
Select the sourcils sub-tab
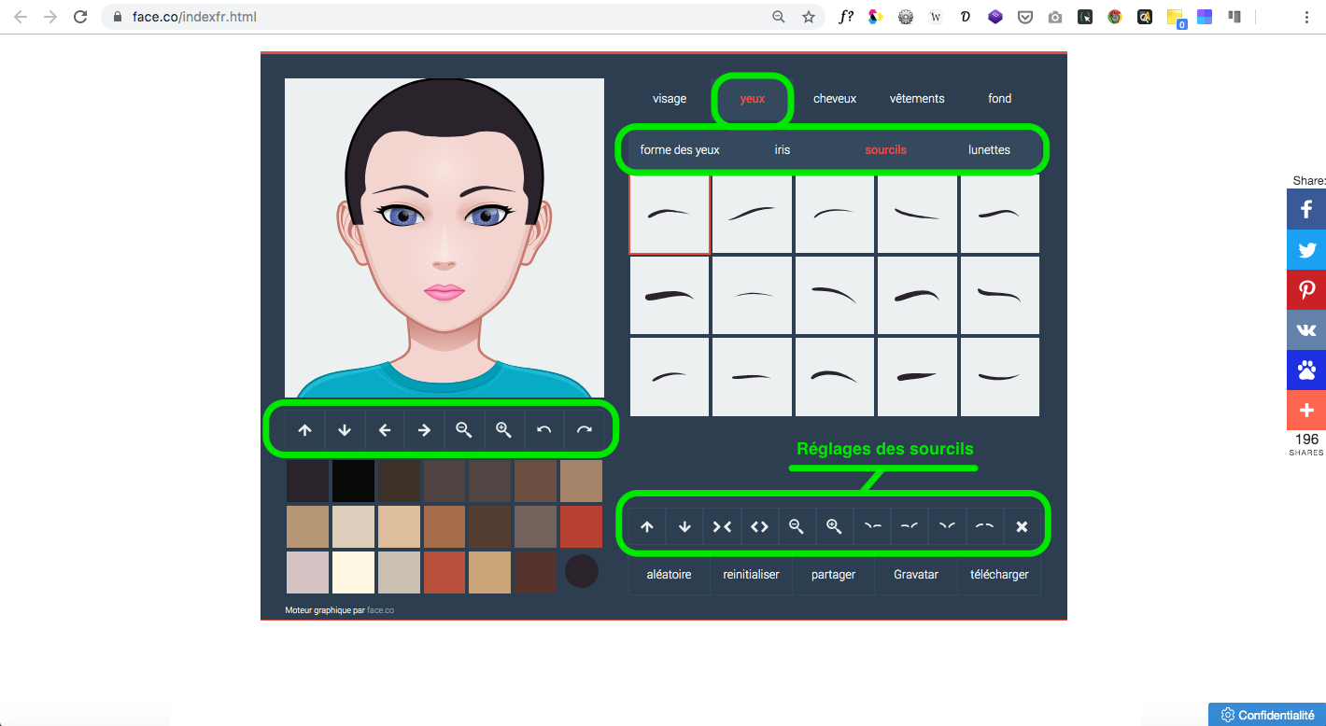886,149
